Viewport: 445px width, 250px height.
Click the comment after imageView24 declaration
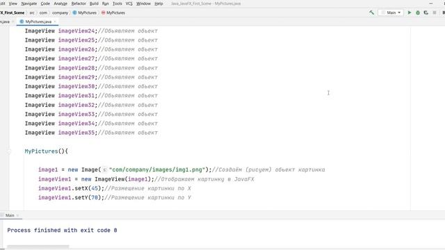tap(127, 31)
